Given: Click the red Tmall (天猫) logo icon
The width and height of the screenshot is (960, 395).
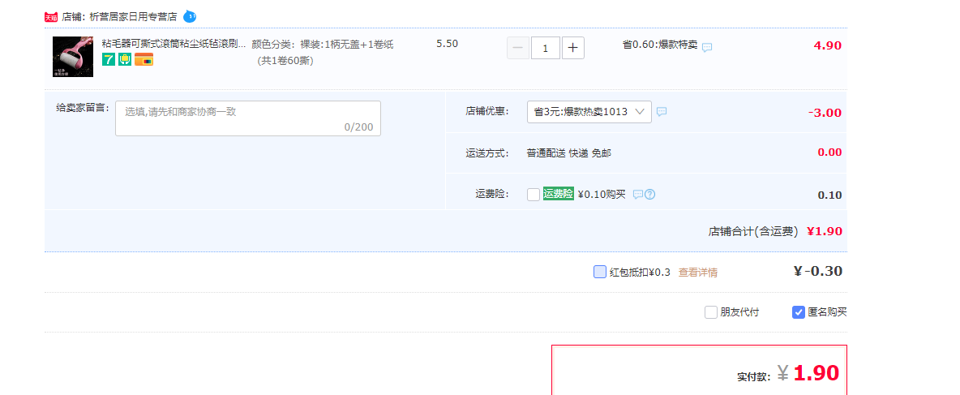Looking at the screenshot, I should [51, 17].
